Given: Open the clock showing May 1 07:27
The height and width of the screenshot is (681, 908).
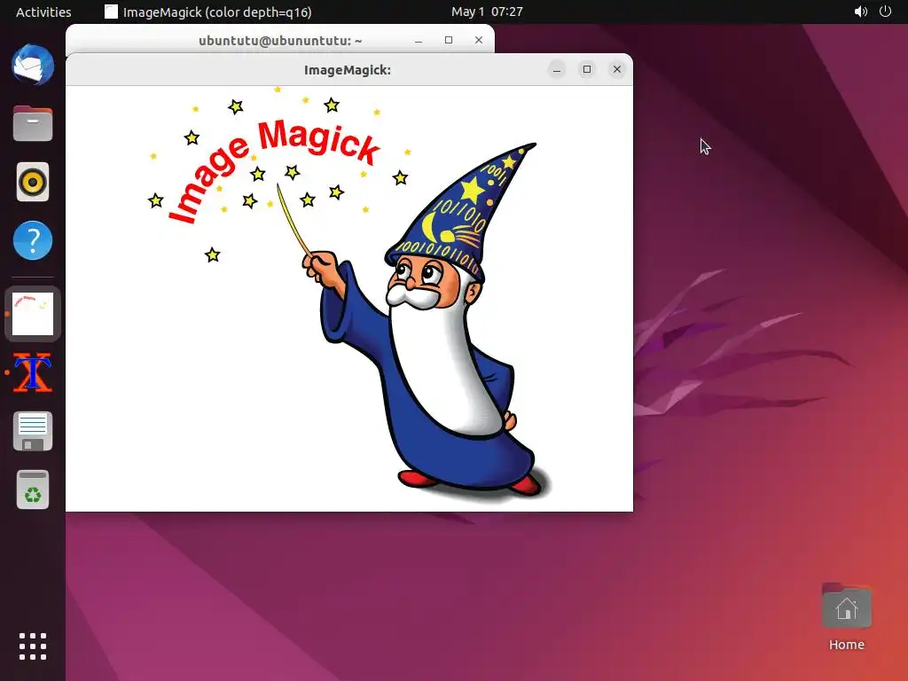Looking at the screenshot, I should click(x=487, y=12).
